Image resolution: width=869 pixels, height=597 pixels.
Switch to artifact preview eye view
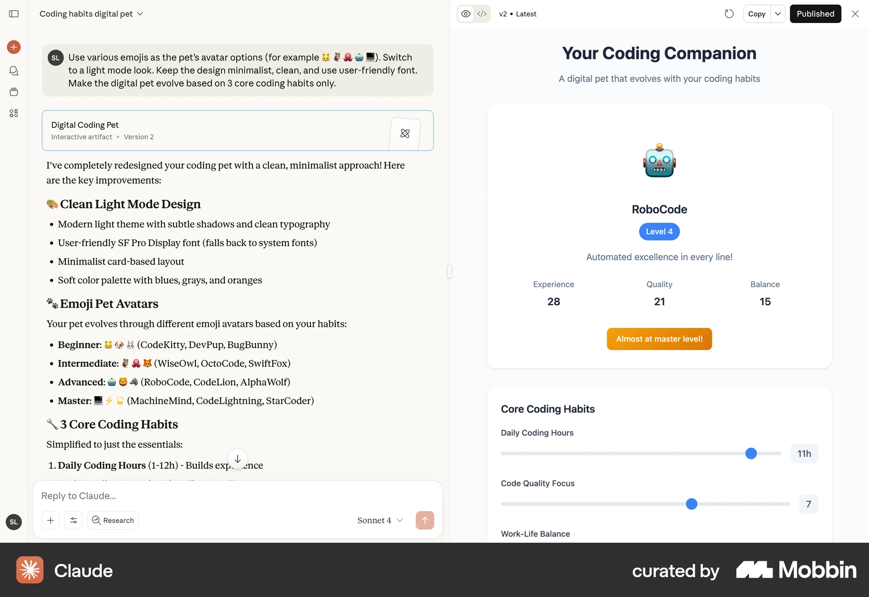pos(466,14)
